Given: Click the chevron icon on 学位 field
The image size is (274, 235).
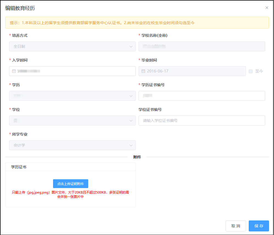Looking at the screenshot, I should point(131,121).
